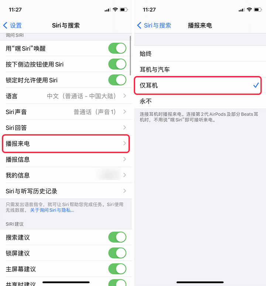The width and height of the screenshot is (266, 286).
Task: Open 播报来电 row chevron
Action: (x=125, y=143)
